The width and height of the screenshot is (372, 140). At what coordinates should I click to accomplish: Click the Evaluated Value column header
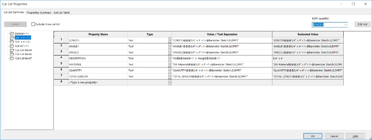click(308, 34)
